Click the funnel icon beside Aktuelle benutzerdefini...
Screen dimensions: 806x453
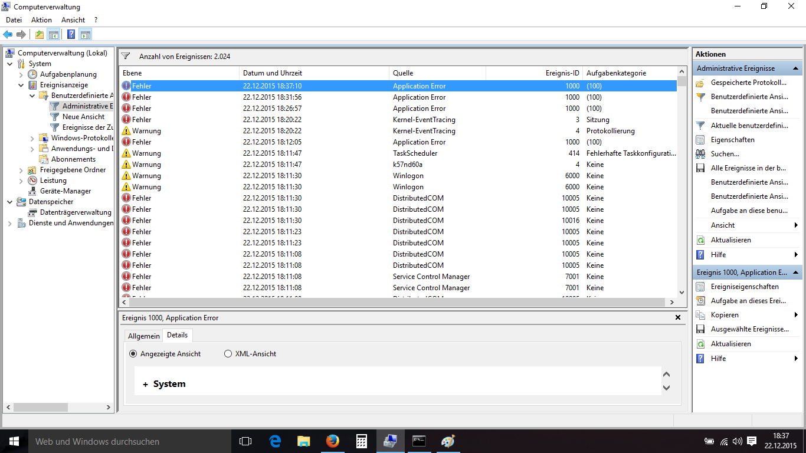coord(700,126)
